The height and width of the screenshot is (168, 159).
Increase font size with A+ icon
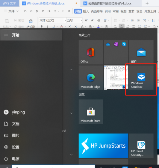86,20
